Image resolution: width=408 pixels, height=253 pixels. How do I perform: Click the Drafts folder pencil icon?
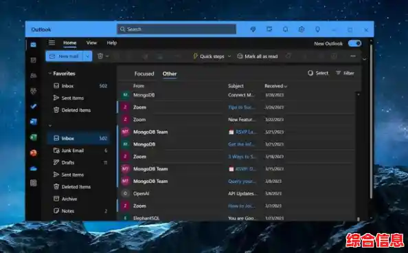[x=56, y=162]
